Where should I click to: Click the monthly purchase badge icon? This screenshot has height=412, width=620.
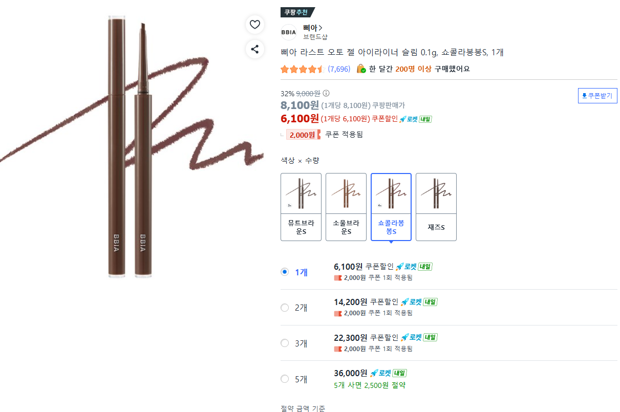coord(361,69)
